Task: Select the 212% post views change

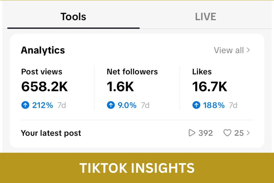Action: point(42,105)
